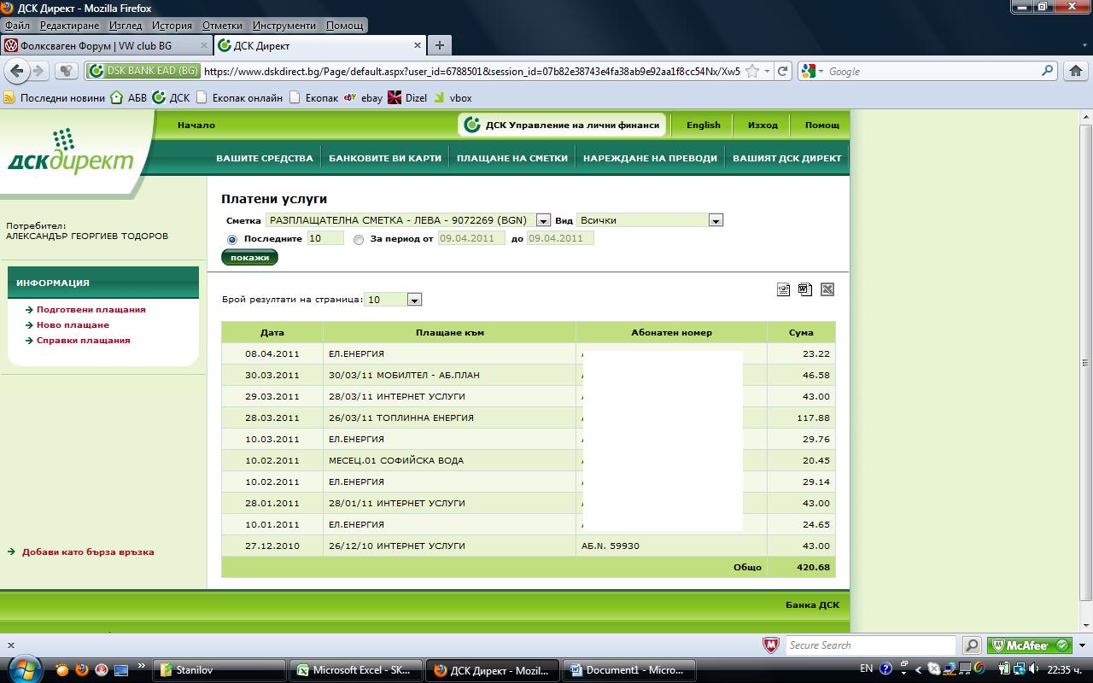Expand the results per page dropdown

(x=414, y=300)
